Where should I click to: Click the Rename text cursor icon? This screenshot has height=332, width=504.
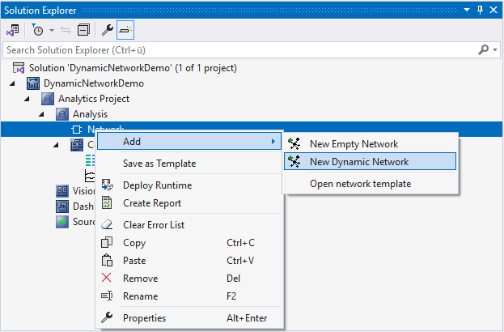(107, 296)
